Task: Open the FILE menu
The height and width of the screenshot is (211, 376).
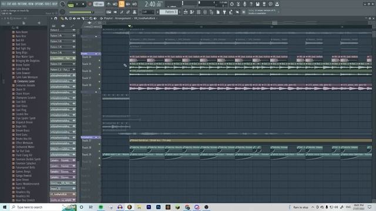Action: (x=4, y=4)
